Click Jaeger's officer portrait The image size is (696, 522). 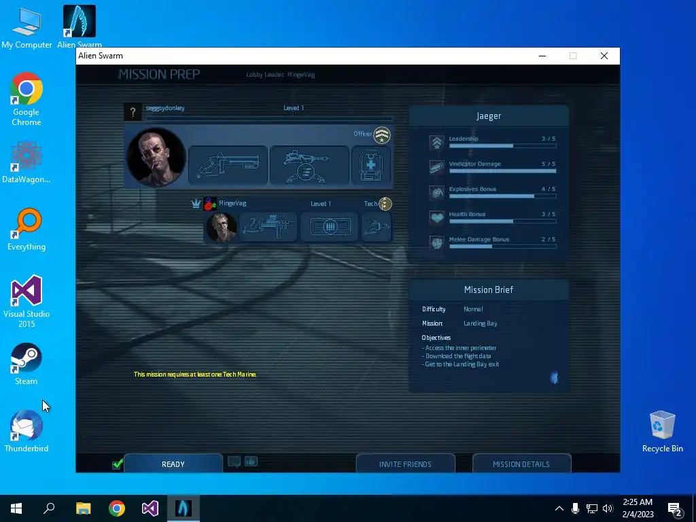point(156,157)
